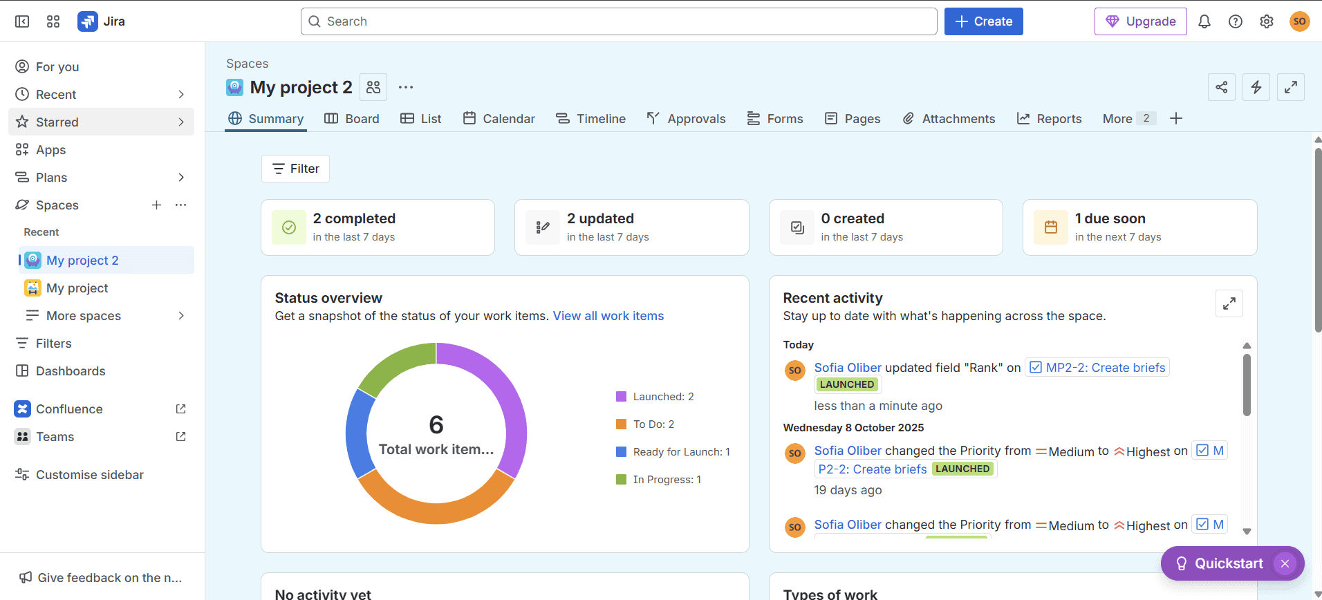This screenshot has height=600, width=1322.
Task: Enter full screen with the expand icon
Action: pos(1290,87)
